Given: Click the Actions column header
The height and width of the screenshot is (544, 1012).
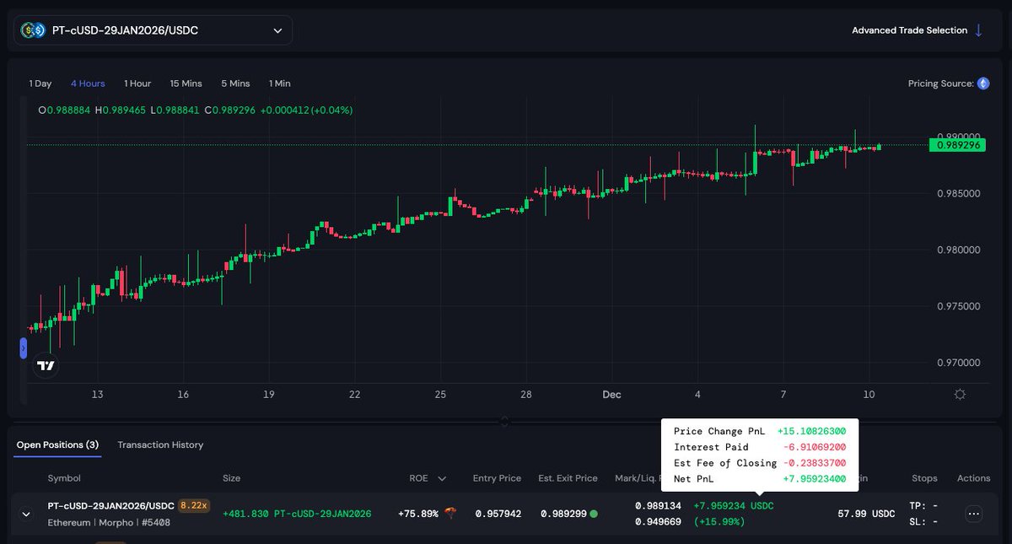Looking at the screenshot, I should coord(973,478).
